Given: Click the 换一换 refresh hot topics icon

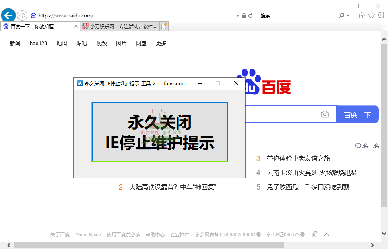Looking at the screenshot, I should (x=358, y=146).
